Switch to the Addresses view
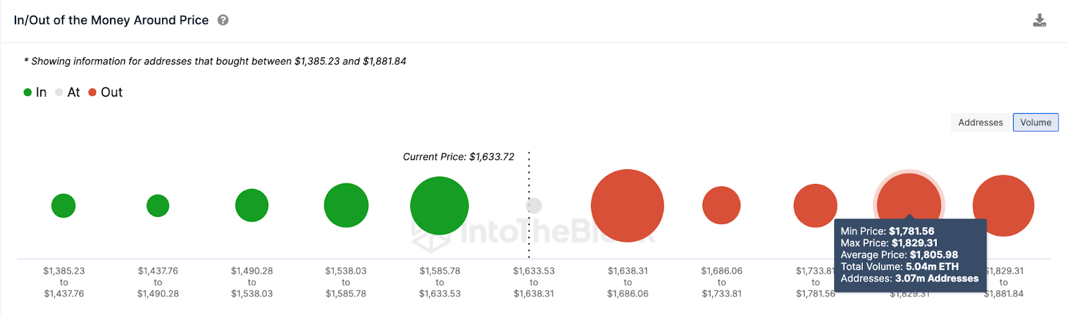Viewport: 1067px width, 317px height. coord(980,123)
